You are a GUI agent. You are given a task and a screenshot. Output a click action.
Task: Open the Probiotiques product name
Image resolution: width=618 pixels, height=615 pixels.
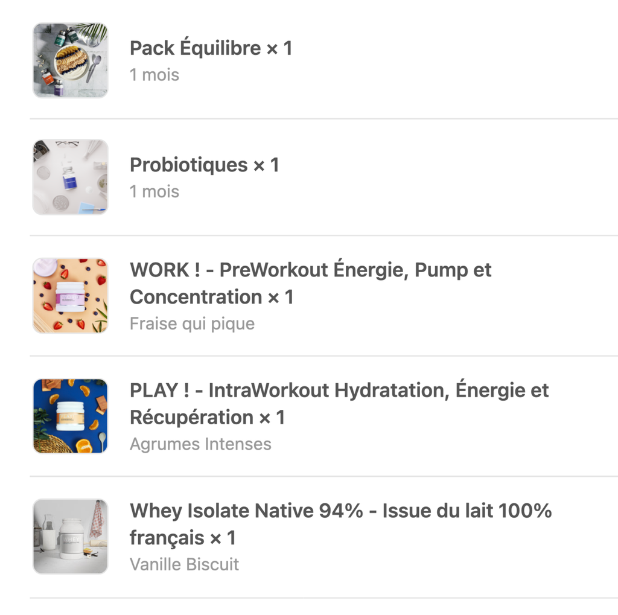188,165
